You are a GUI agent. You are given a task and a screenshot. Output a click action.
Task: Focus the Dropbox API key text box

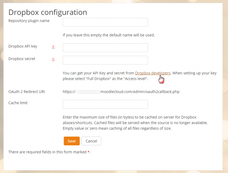(105, 48)
